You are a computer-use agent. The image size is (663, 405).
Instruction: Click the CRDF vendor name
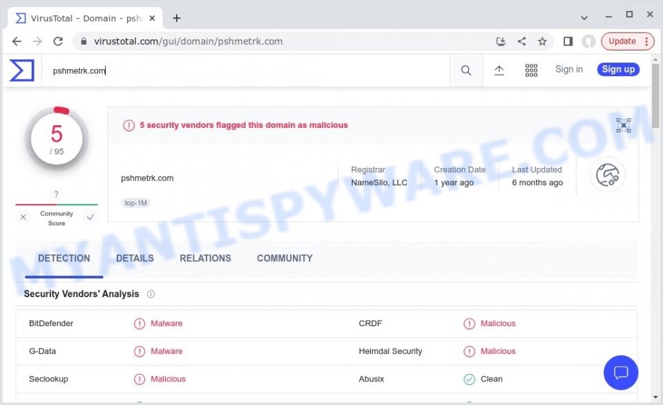coord(370,323)
